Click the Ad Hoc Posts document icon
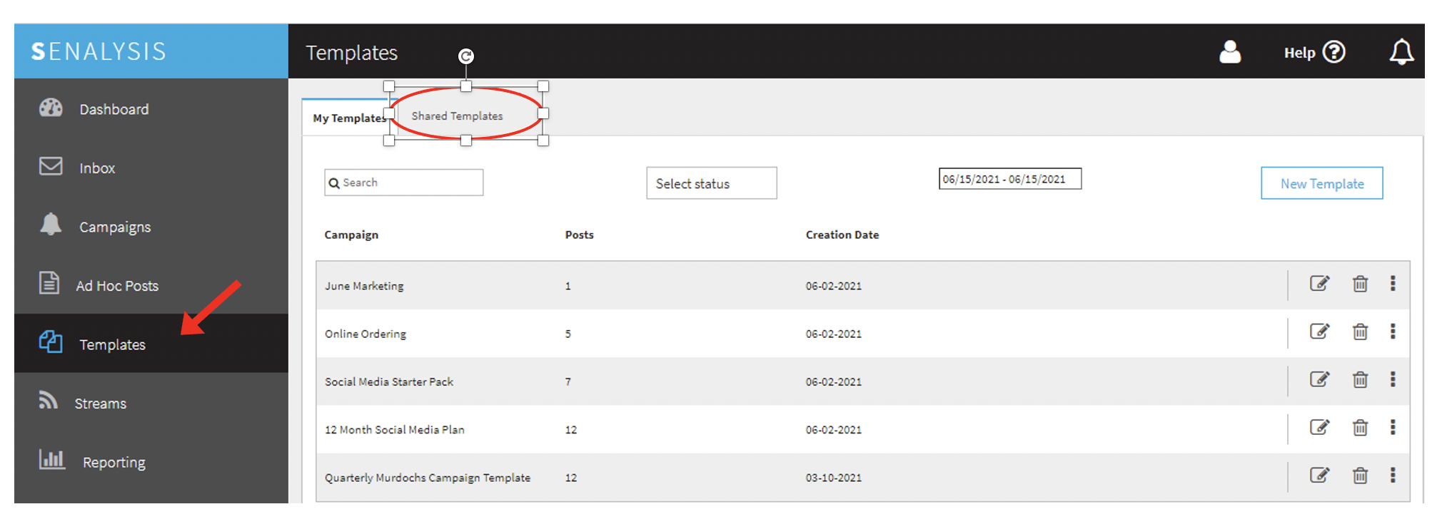The image size is (1452, 529). pyautogui.click(x=49, y=282)
